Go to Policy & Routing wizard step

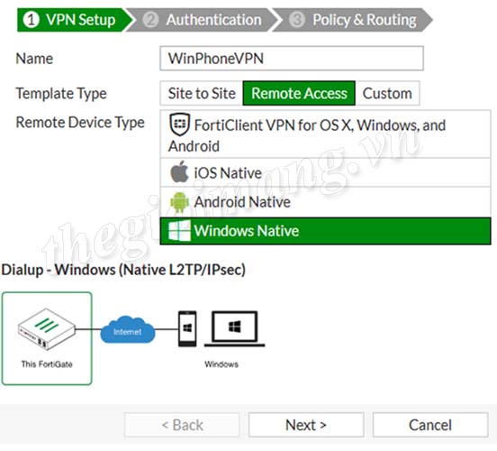click(352, 20)
